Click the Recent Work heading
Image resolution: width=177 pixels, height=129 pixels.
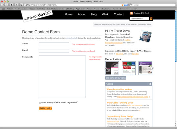click(x=113, y=59)
